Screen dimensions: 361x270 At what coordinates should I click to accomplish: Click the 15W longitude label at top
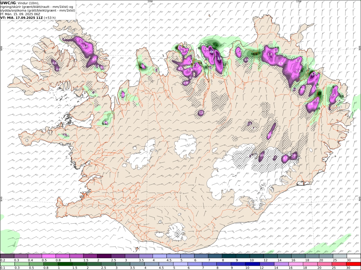[x=299, y=1]
